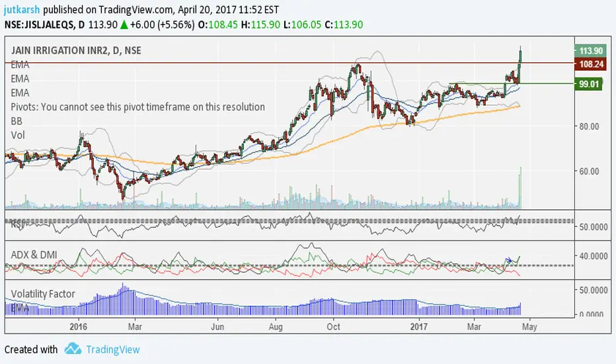
Task: Click the H:115.90 high price value
Action: click(x=260, y=24)
